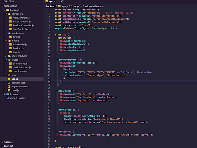197x148 pixels.
Task: Open ProductController.js in the explorer
Action: click(x=23, y=25)
